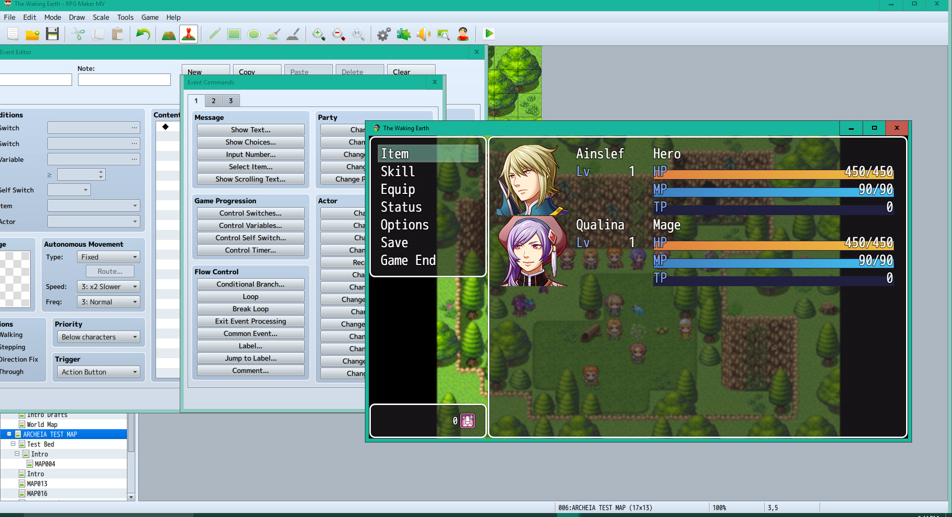
Task: Close the Event Commands dialog
Action: (x=435, y=82)
